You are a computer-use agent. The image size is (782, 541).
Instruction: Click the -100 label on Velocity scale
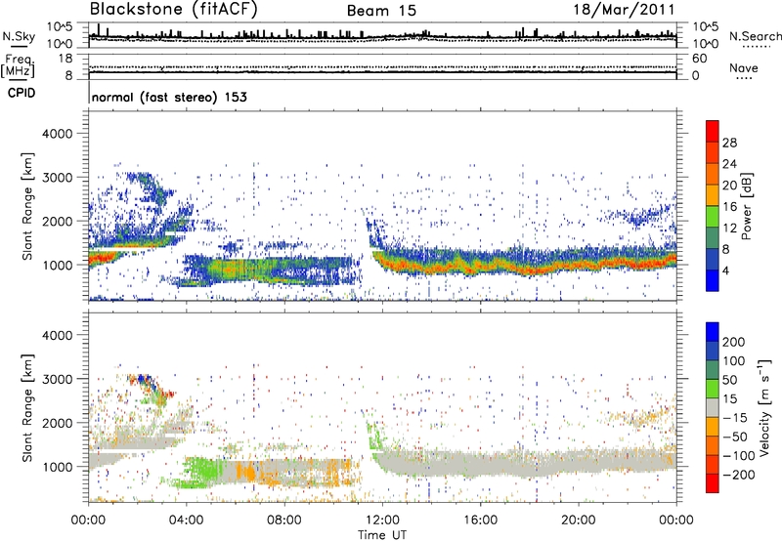tap(739, 456)
